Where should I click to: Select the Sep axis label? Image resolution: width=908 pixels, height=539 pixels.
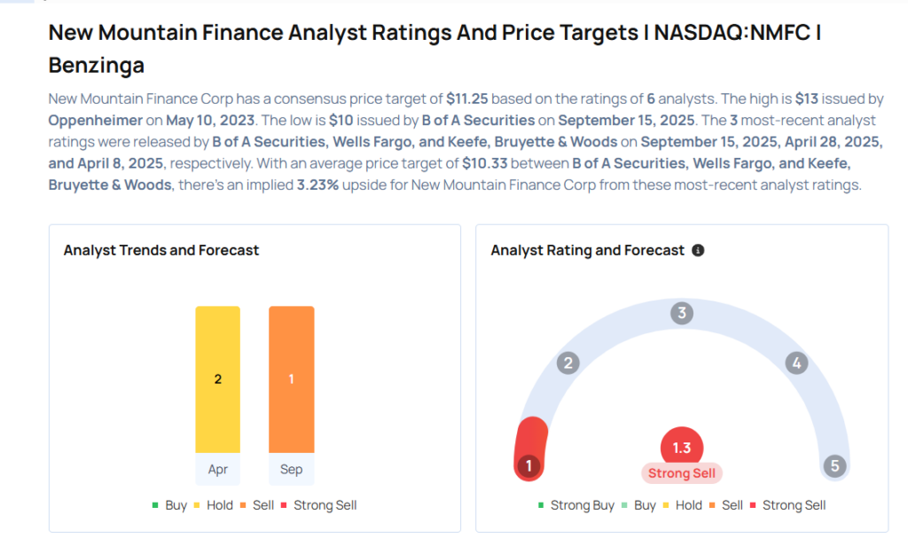coord(291,470)
